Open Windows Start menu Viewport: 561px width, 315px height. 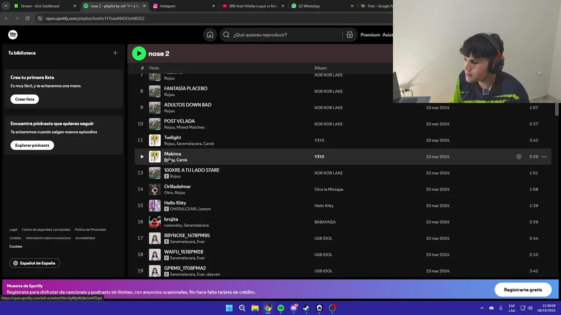click(229, 308)
